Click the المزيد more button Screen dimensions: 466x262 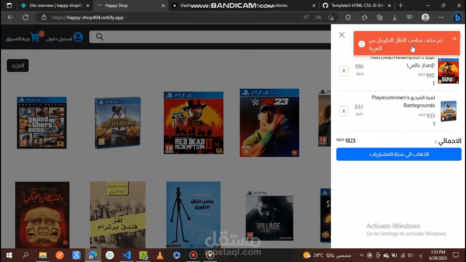(18, 65)
